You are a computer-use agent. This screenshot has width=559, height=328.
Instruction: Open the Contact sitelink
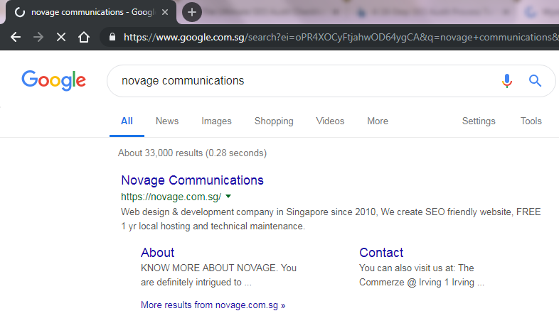point(381,253)
